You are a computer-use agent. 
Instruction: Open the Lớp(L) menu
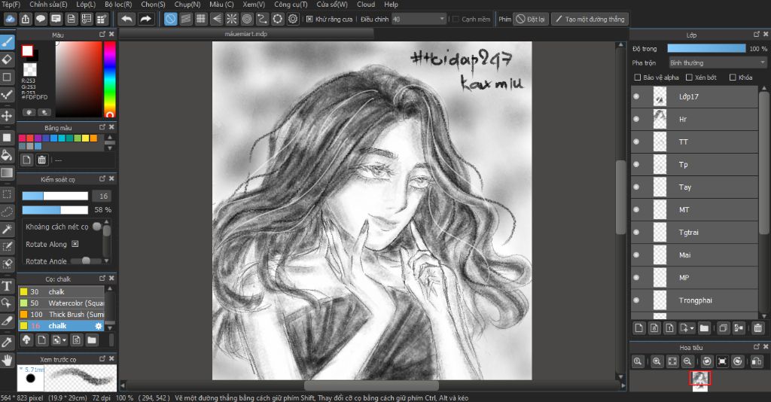click(86, 5)
